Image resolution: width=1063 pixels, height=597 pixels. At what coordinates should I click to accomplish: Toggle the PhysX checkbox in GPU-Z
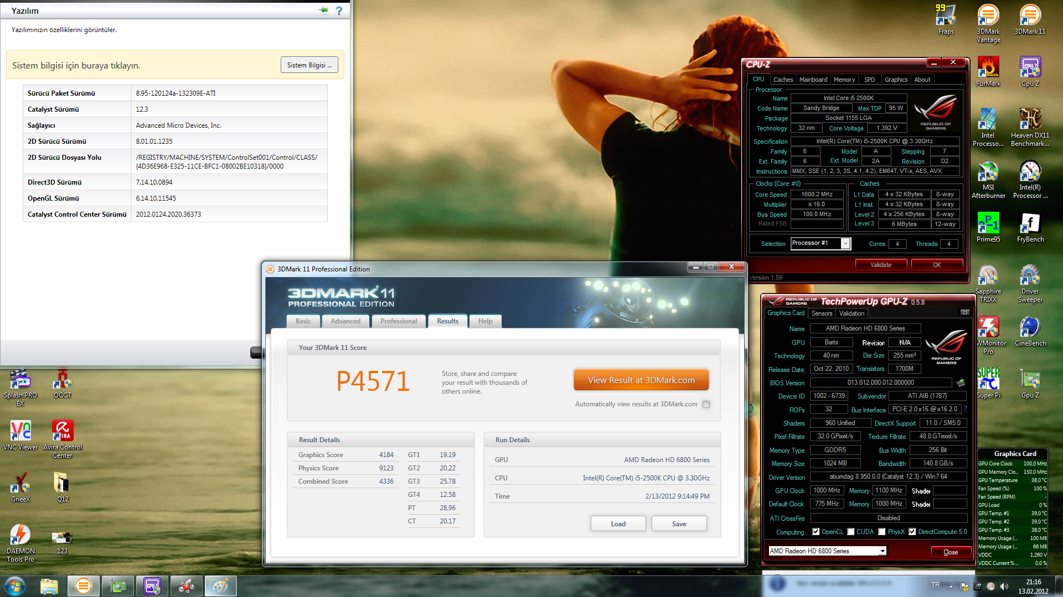[x=881, y=532]
